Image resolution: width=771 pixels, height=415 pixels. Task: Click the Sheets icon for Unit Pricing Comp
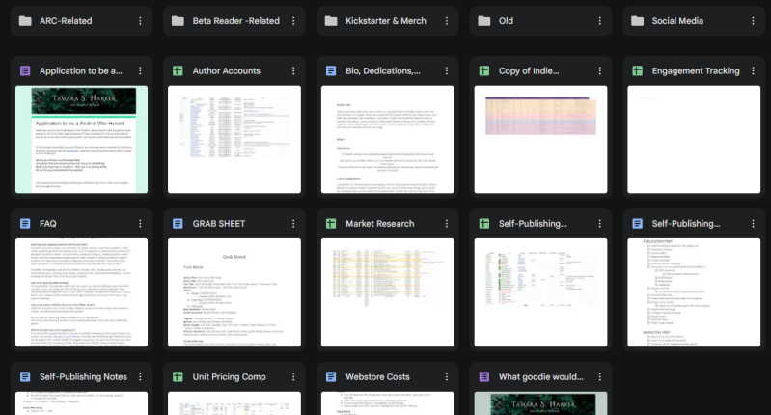[x=178, y=376]
